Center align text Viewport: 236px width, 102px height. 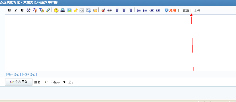click(124, 10)
